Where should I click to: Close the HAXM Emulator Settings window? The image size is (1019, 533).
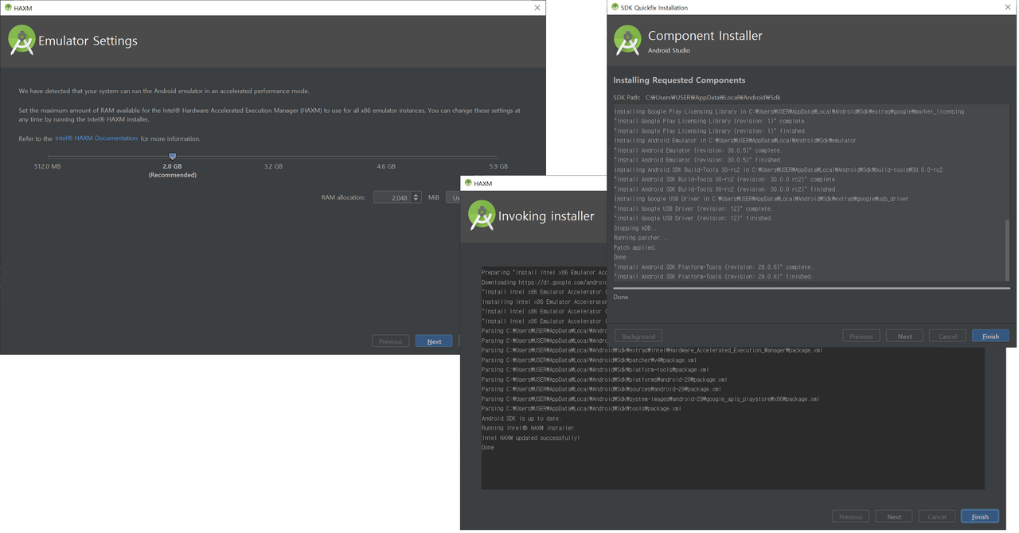coord(537,8)
